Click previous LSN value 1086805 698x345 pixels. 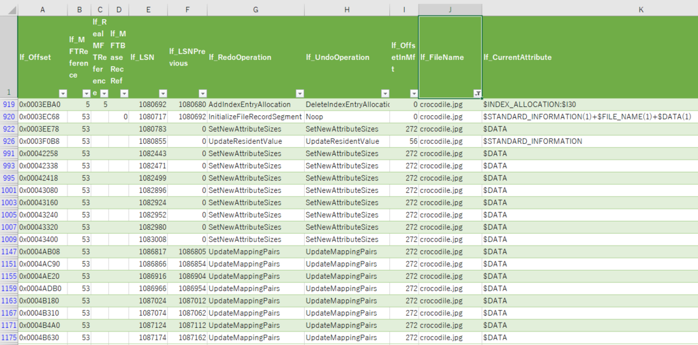(187, 252)
